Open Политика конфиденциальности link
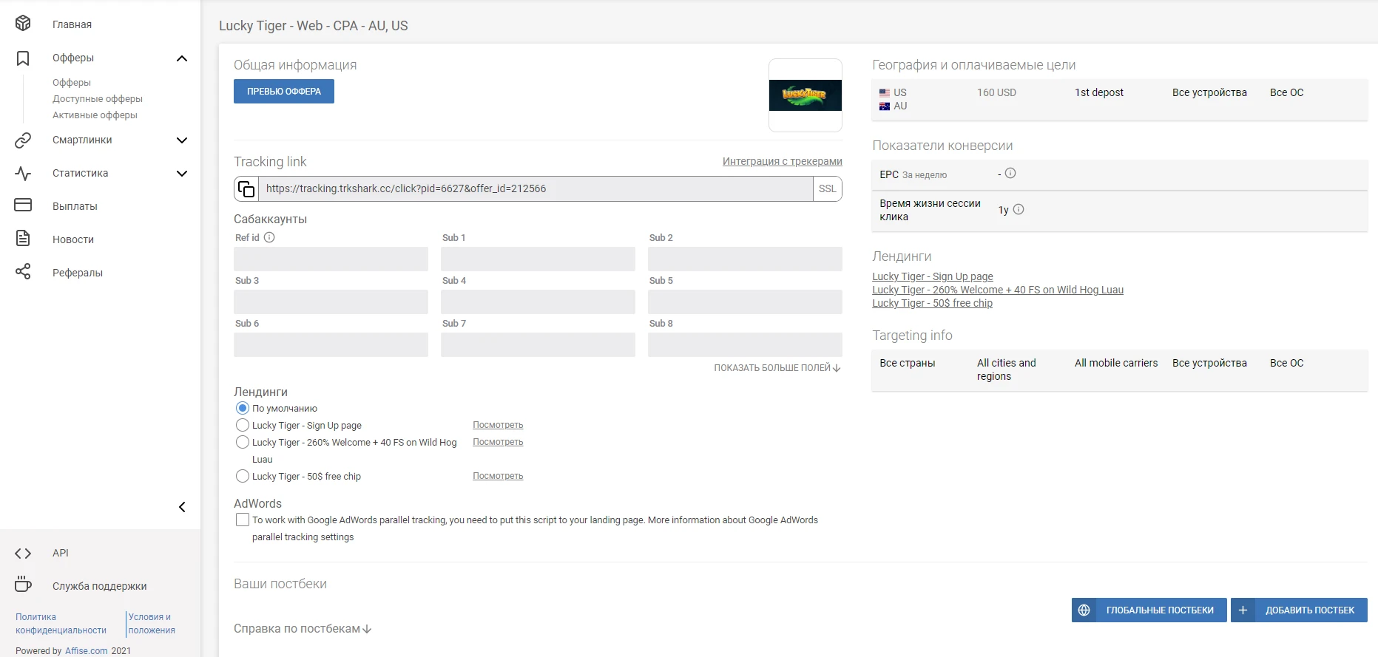Screen dimensions: 1378x657 (x=61, y=624)
